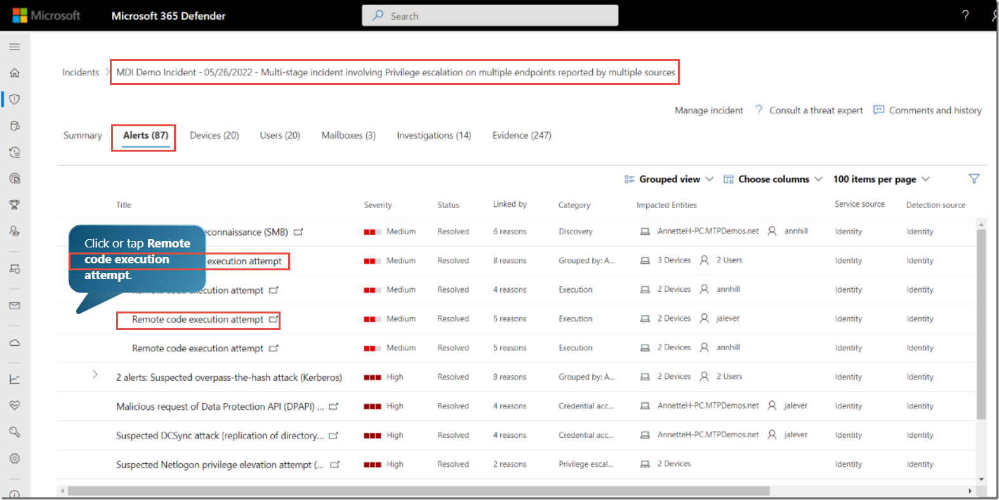Click the horizontal scrollbar thumb

[x=418, y=490]
